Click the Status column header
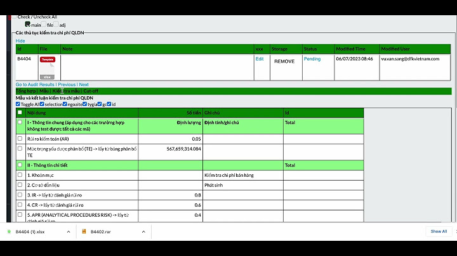457x256 pixels. pos(318,49)
